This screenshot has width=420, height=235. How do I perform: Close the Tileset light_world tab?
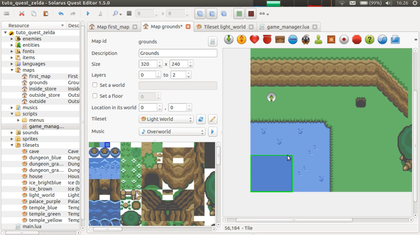tap(251, 27)
